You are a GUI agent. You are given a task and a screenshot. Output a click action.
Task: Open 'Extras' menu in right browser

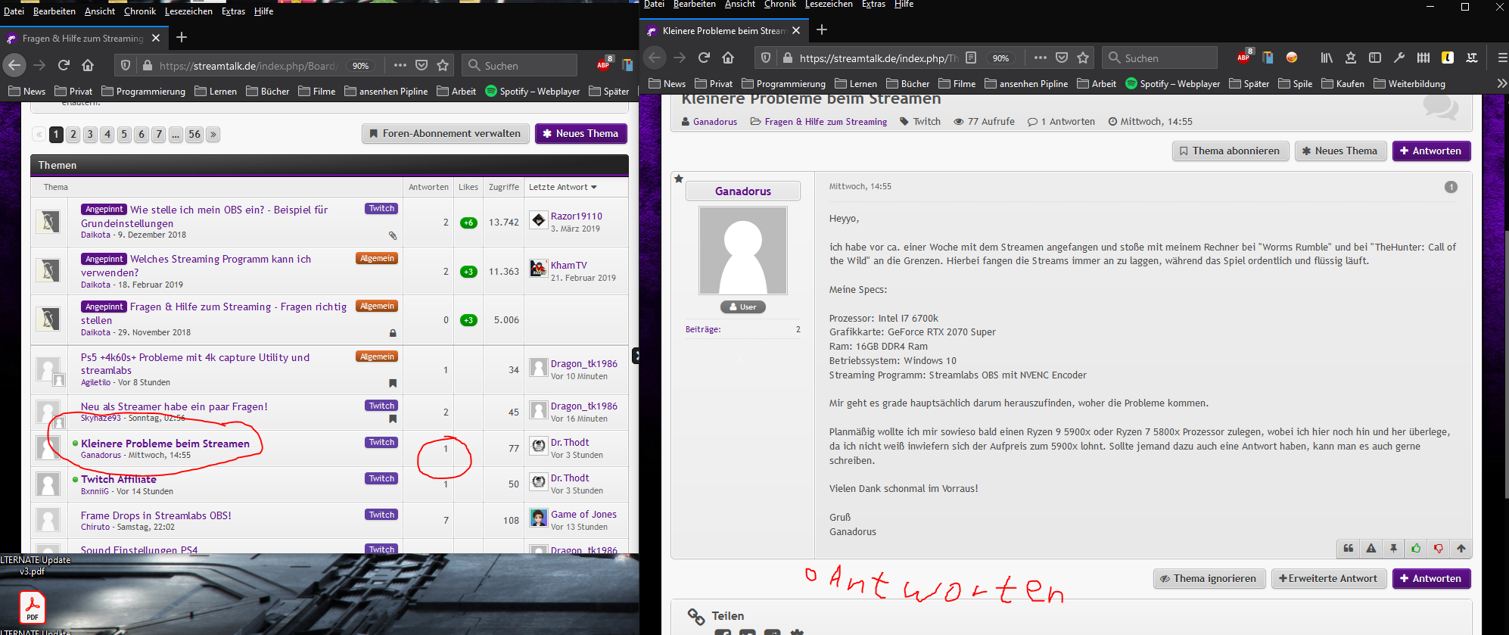pyautogui.click(x=873, y=5)
